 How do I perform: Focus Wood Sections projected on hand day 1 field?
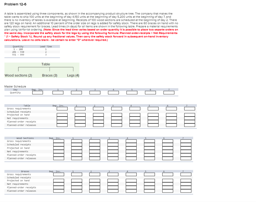pyautogui.click(x=77, y=148)
